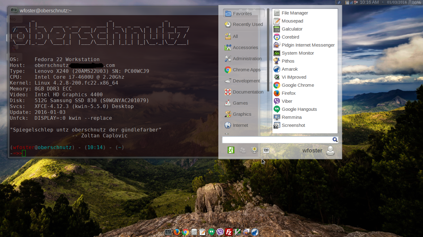Open the All Settings mixer icon
Viewport: 423px width, 237px height.
point(266,150)
